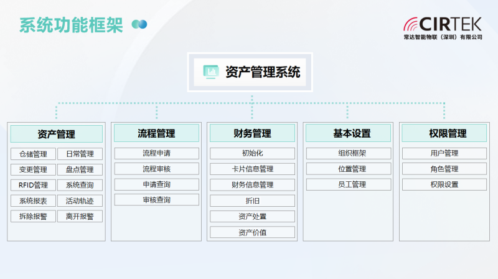Viewport: 498px width, 279px height.
Task: Click the RFID管理 box
Action: [x=33, y=185]
